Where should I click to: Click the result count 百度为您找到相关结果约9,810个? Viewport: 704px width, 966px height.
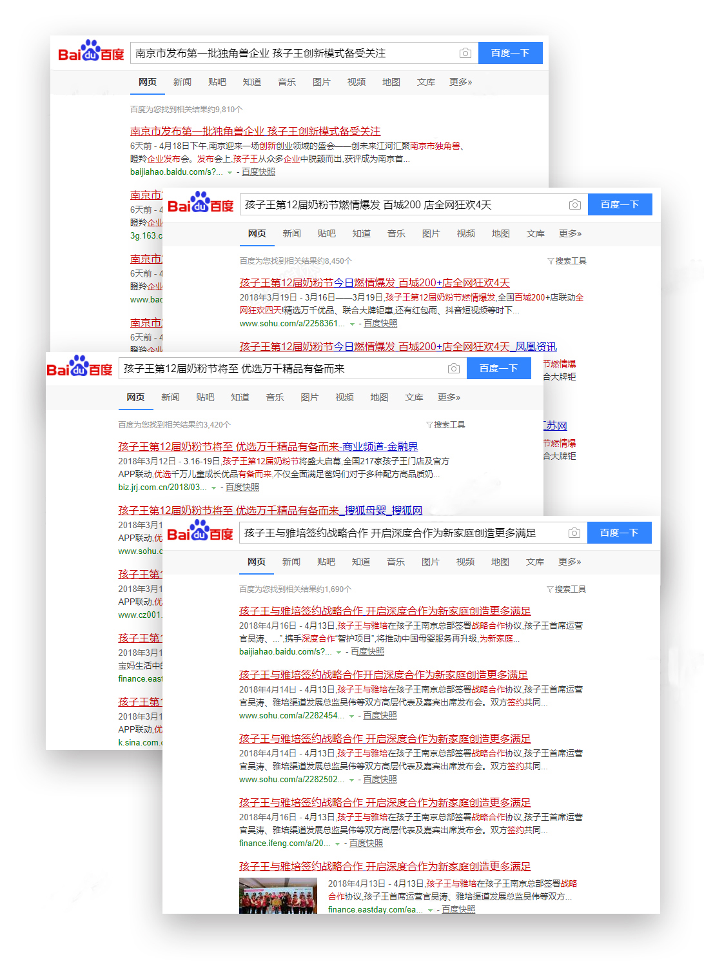pos(186,110)
